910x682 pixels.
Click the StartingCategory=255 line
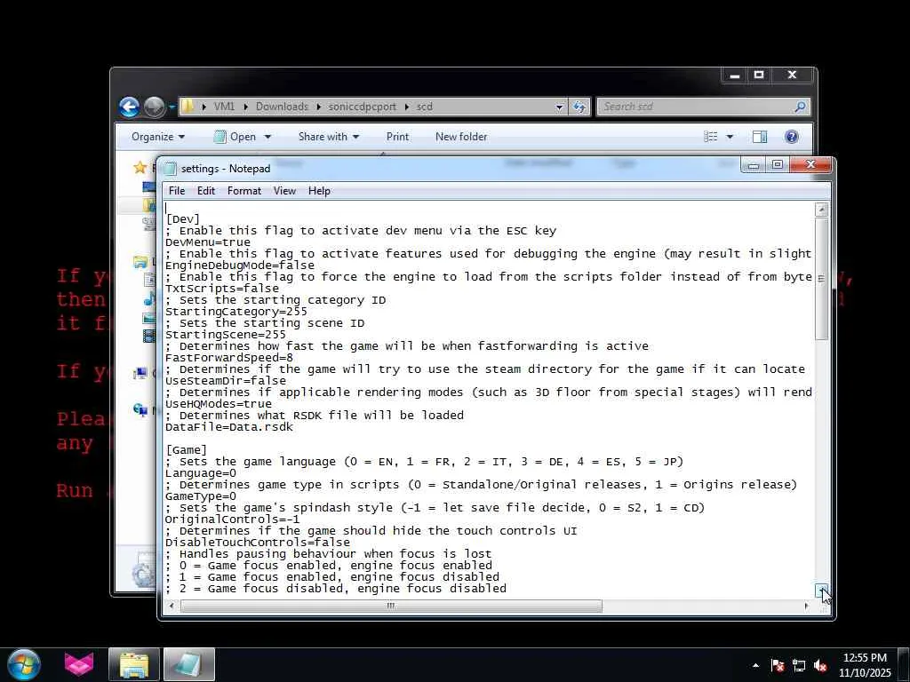236,312
